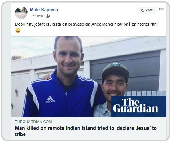171x142 pixels.
Task: Click the word 'tribe' in the headline
Action: point(20,134)
